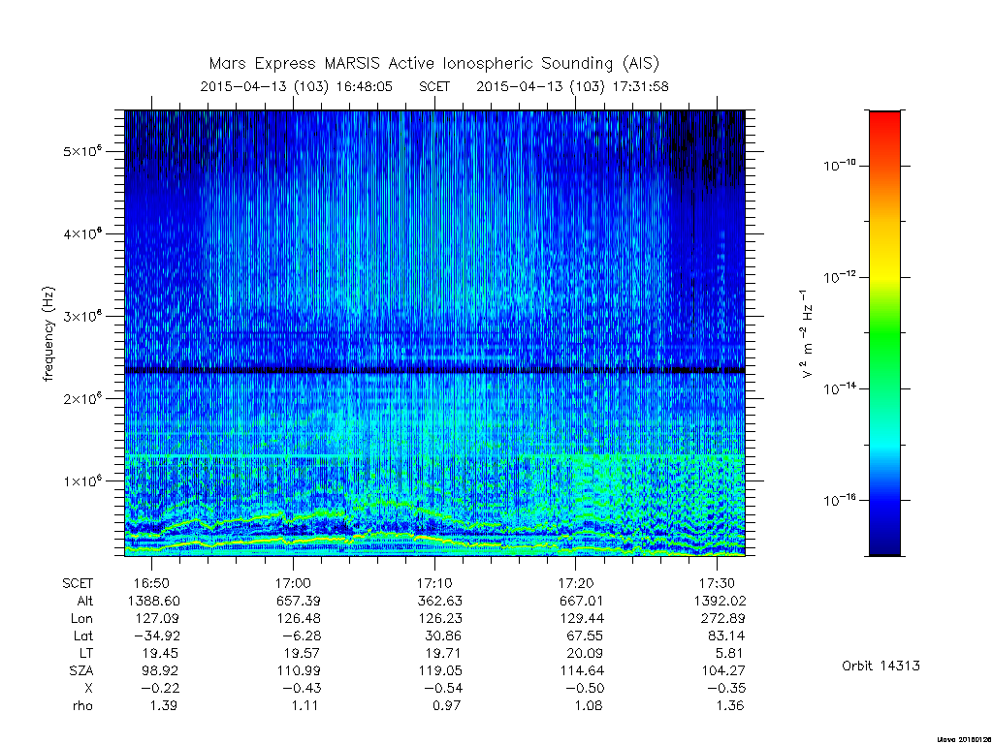Click the SZA row label

[81, 670]
